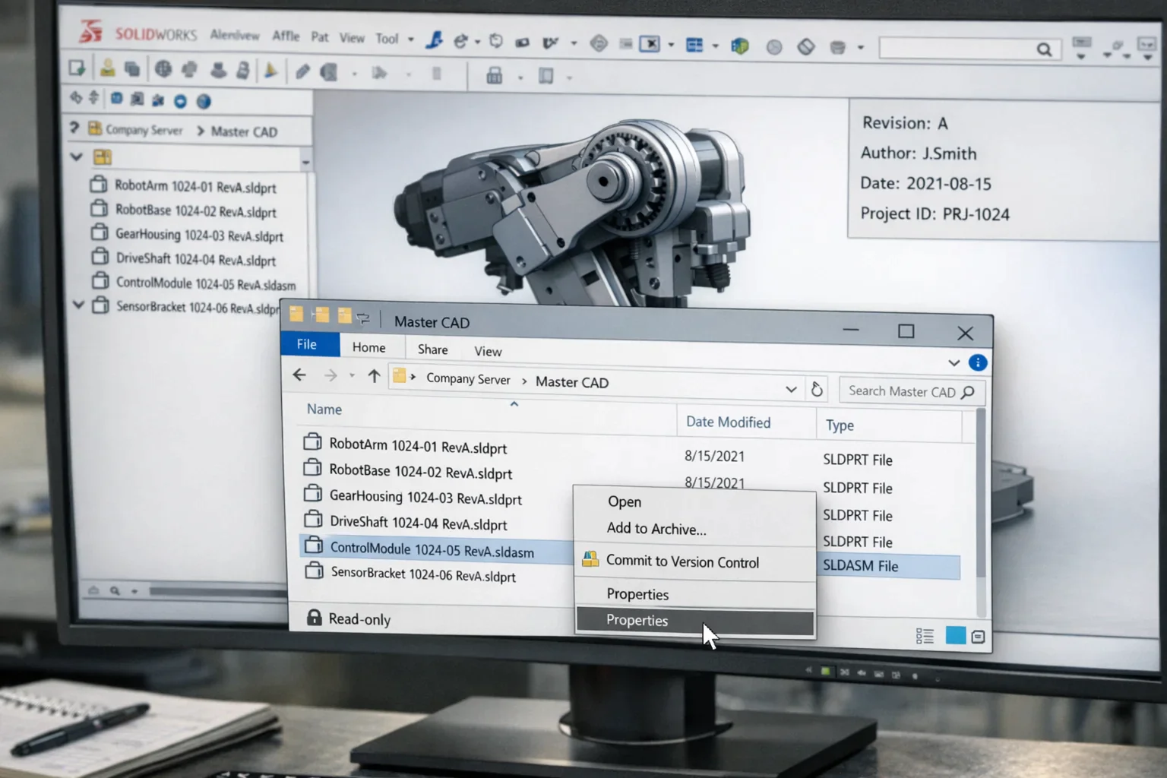Image resolution: width=1167 pixels, height=778 pixels.
Task: Click the user account icon in the toolbar
Action: pyautogui.click(x=109, y=70)
